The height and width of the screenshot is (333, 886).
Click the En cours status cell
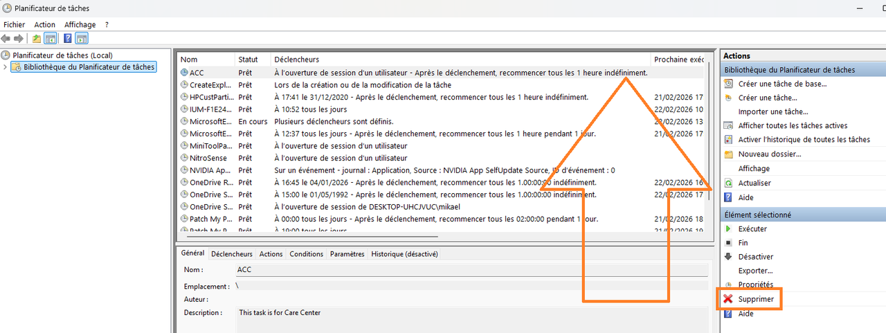click(x=253, y=122)
